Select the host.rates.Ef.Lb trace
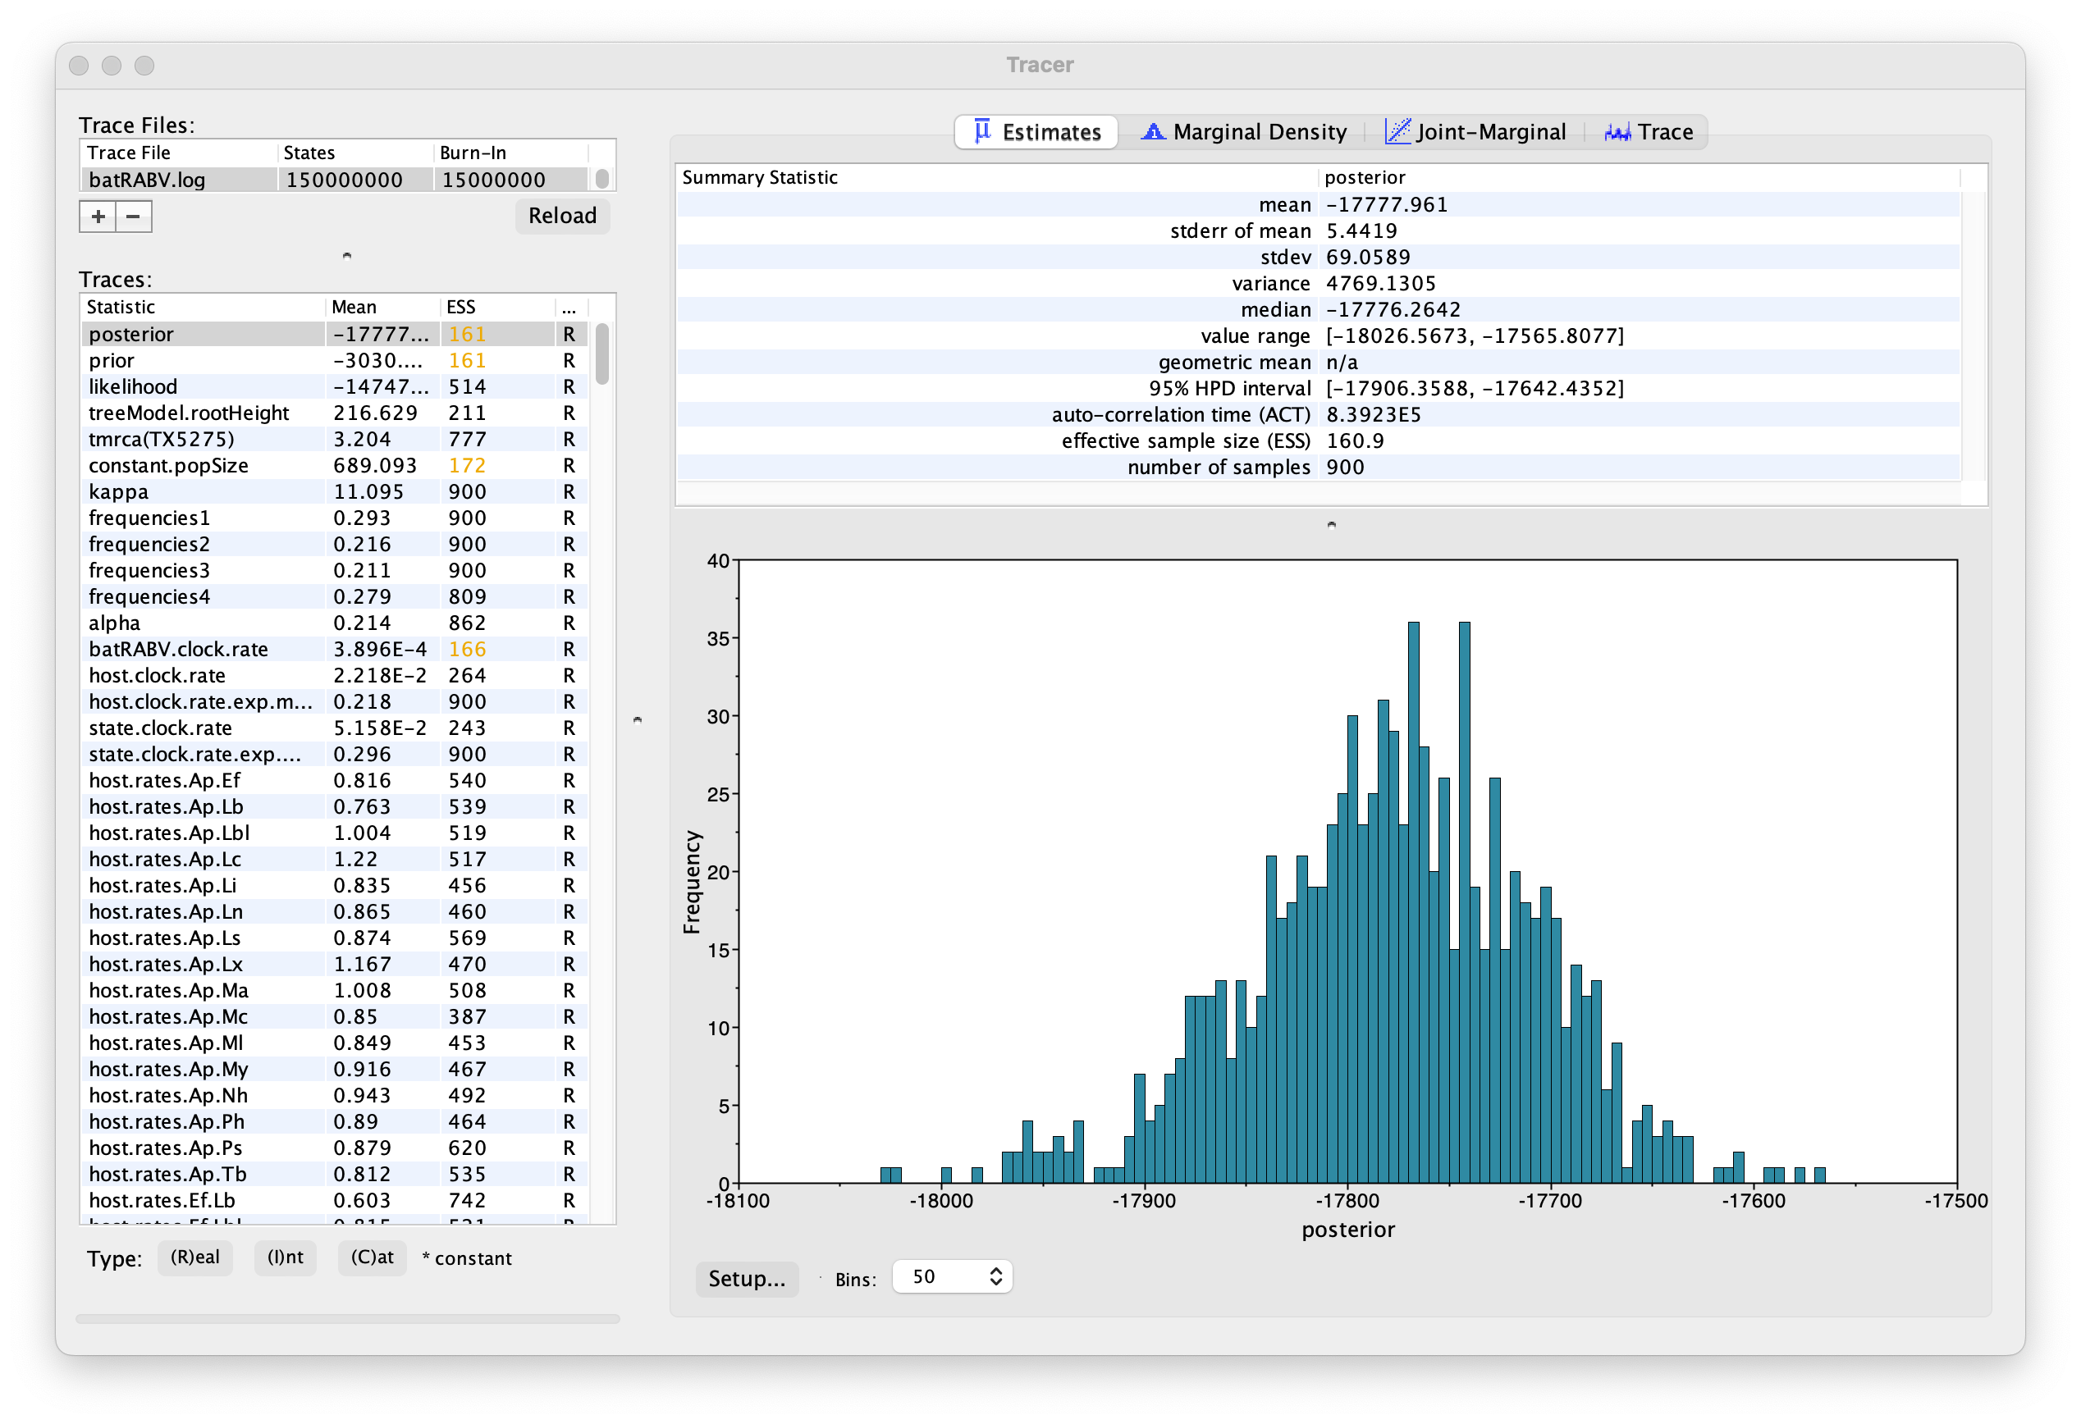2081x1424 pixels. [335, 1200]
